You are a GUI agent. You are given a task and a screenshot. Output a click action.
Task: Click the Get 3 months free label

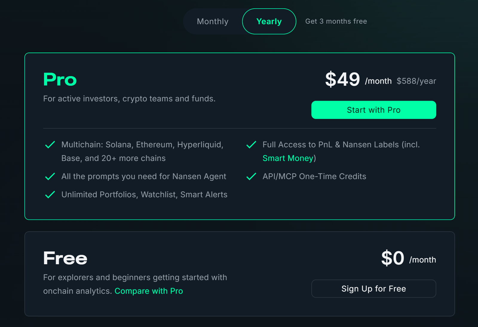(336, 21)
